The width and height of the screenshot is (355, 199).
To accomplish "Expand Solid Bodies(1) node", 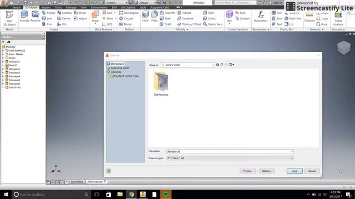I will click(3, 50).
